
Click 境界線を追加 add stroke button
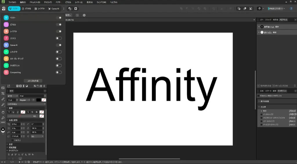tap(264, 86)
